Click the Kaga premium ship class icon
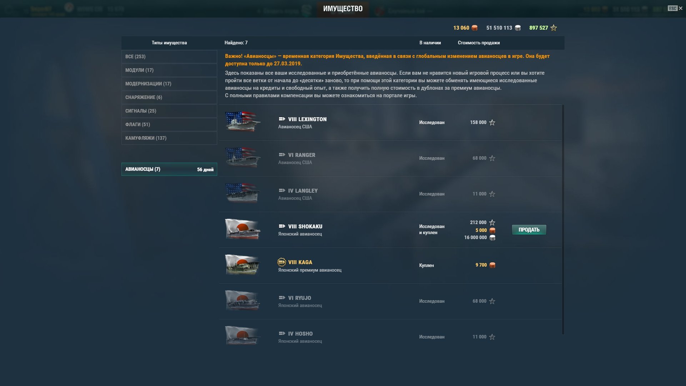 (x=282, y=262)
